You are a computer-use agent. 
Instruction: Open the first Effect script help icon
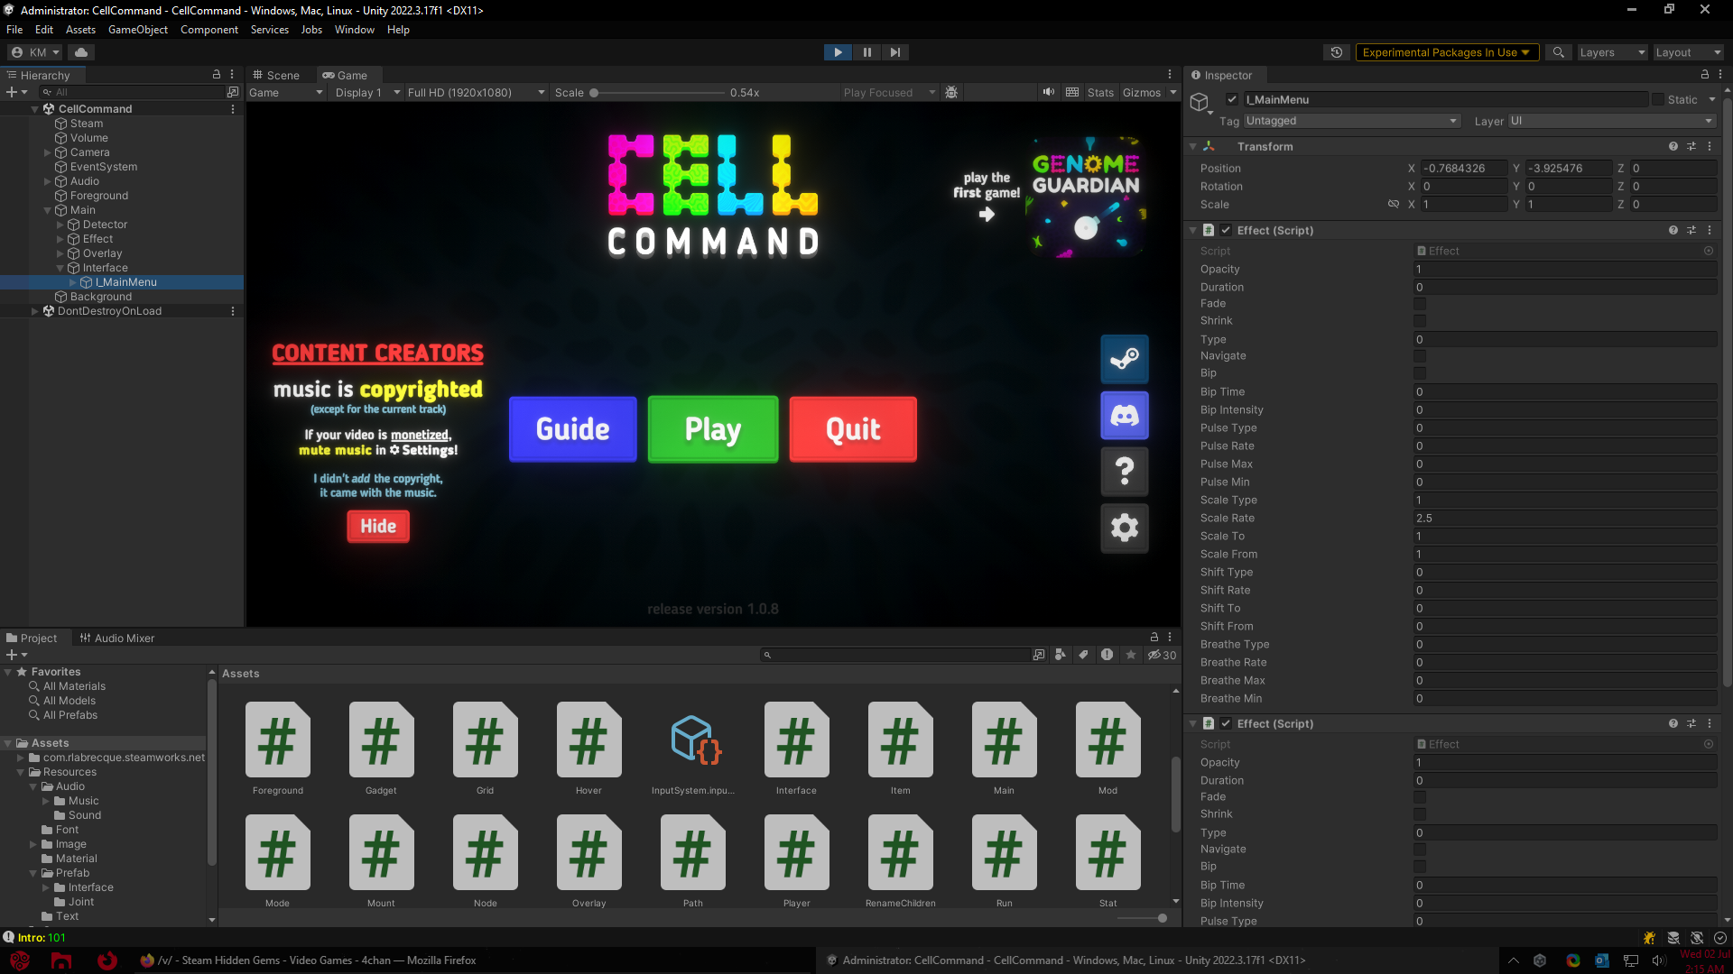coord(1673,231)
